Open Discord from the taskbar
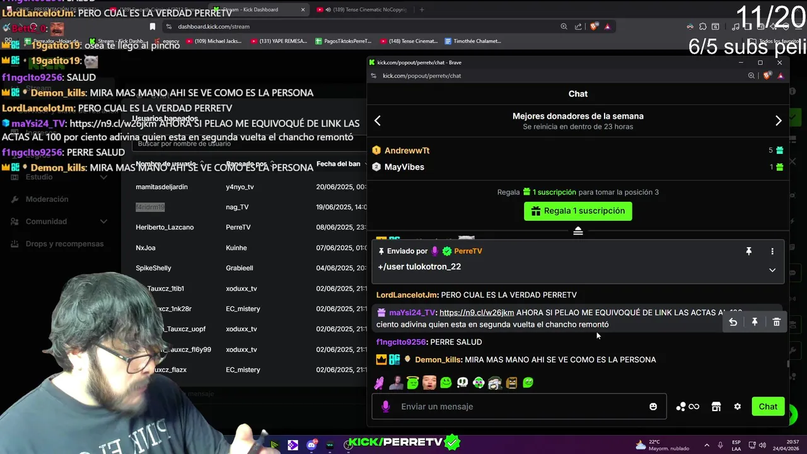The image size is (807, 454). pyautogui.click(x=311, y=445)
